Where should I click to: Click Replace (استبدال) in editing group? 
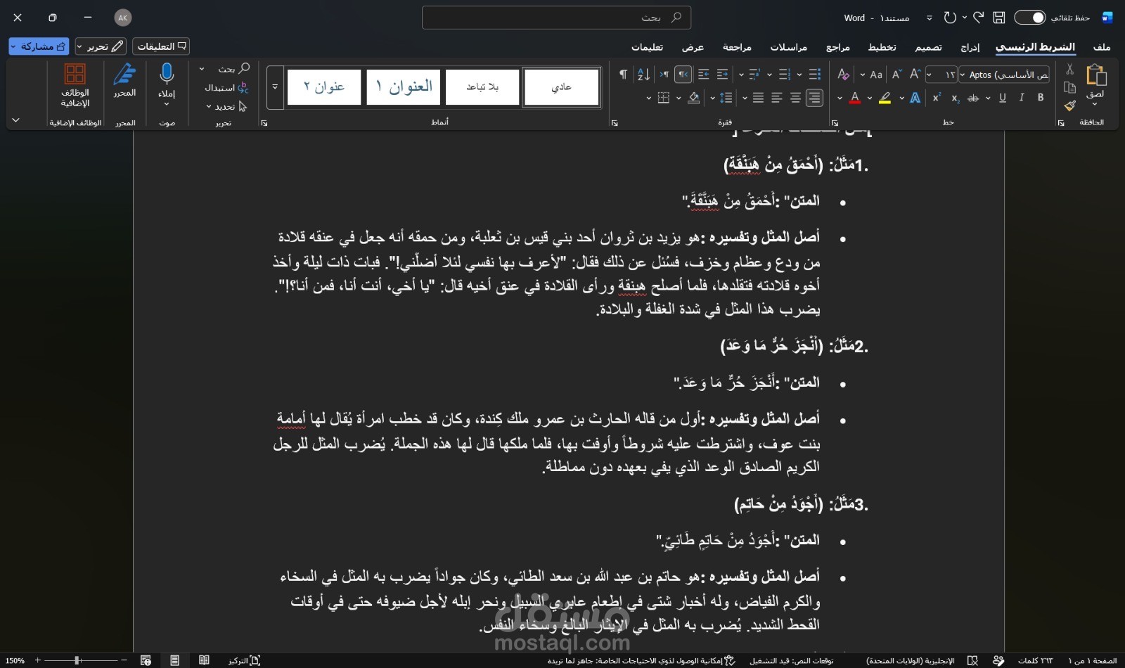pos(226,88)
